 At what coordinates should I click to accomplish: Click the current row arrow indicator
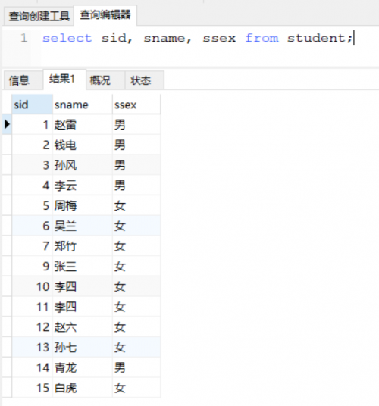click(7, 124)
